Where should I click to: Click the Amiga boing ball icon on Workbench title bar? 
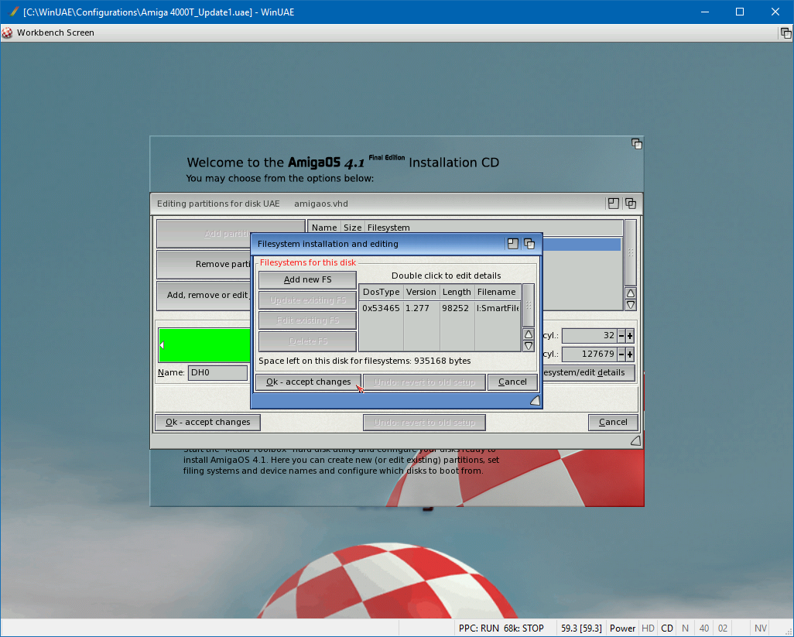(8, 33)
